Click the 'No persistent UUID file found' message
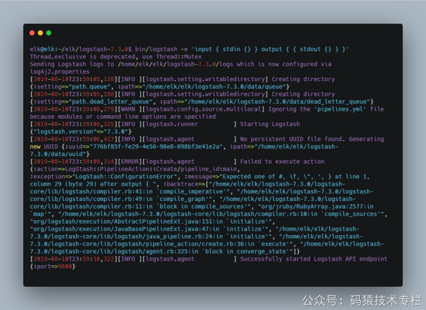426x310 pixels. pos(291,139)
